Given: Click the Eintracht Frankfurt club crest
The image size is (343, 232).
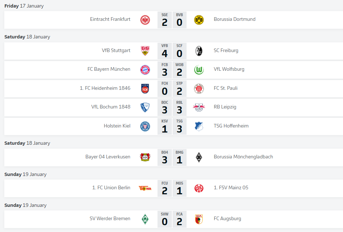Looking at the screenshot, I should click(145, 20).
